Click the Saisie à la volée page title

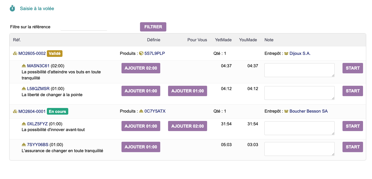coord(37,8)
